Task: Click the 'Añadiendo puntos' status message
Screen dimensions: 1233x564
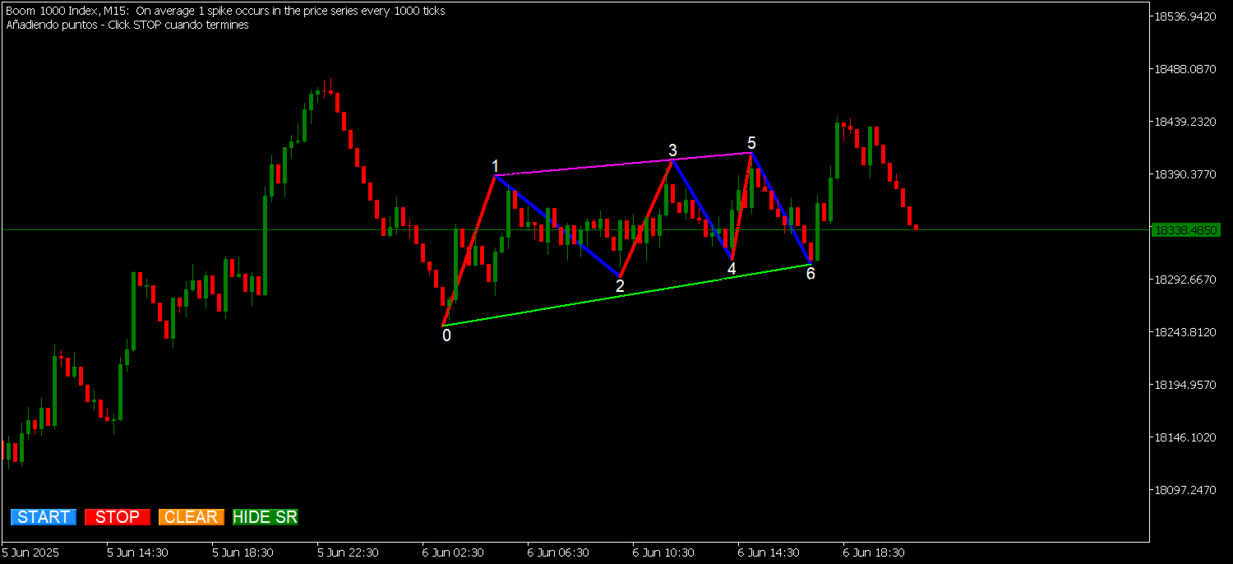Action: click(x=127, y=25)
